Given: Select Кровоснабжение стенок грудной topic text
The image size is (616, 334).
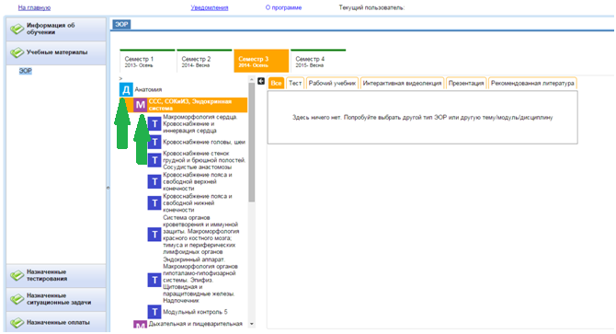Looking at the screenshot, I should pyautogui.click(x=204, y=160).
